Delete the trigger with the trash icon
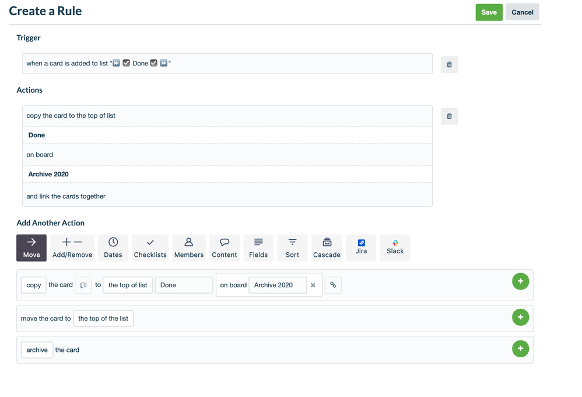Image resolution: width=582 pixels, height=397 pixels. [449, 64]
